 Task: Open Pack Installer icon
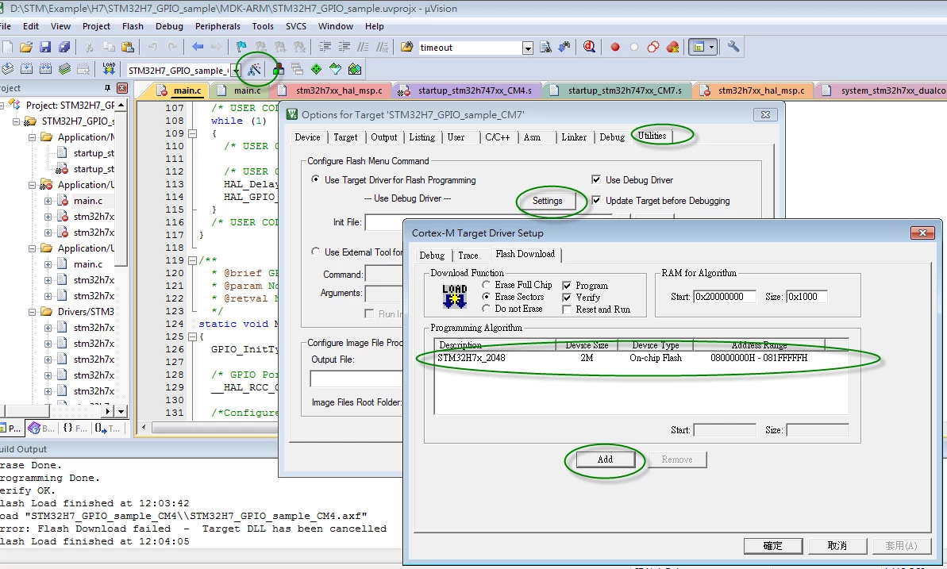click(355, 70)
